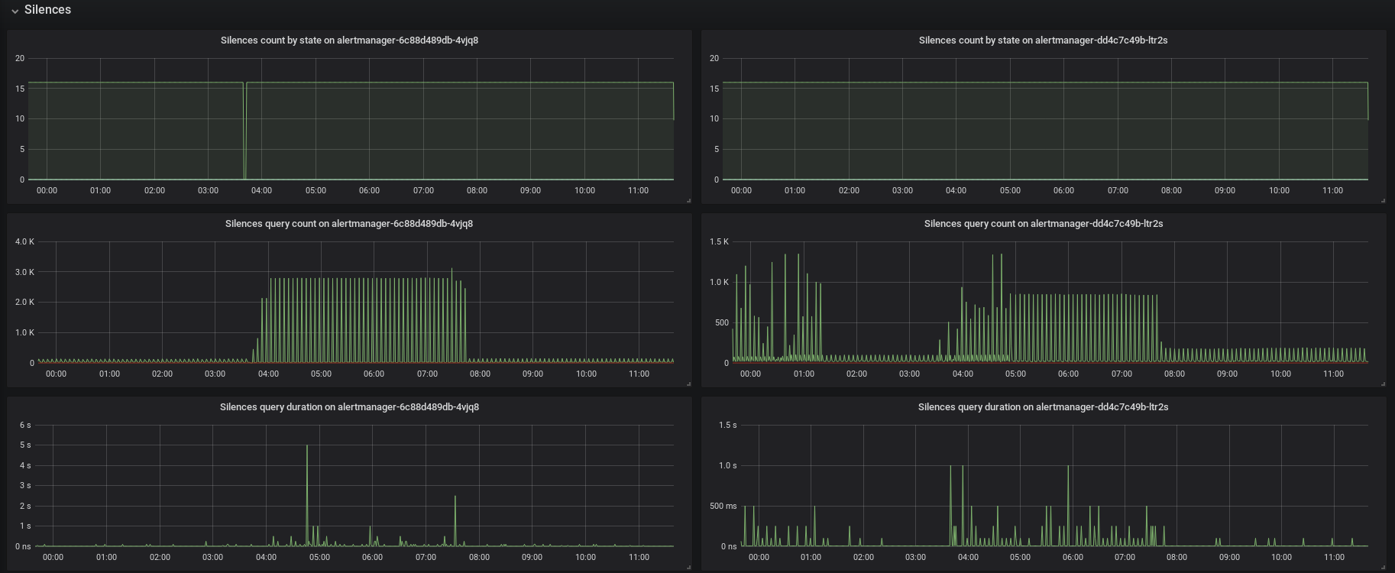Click 08:00 on query count 4vjq8 x-axis
1395x573 pixels.
pyautogui.click(x=480, y=374)
